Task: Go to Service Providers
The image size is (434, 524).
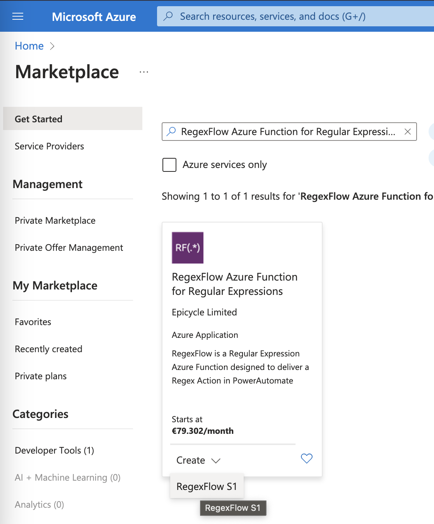Action: pyautogui.click(x=49, y=146)
